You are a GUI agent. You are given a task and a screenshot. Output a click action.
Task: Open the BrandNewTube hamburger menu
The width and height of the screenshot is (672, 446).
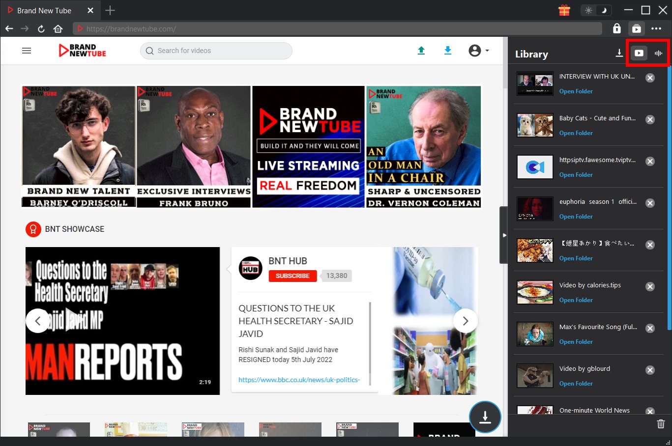point(27,50)
